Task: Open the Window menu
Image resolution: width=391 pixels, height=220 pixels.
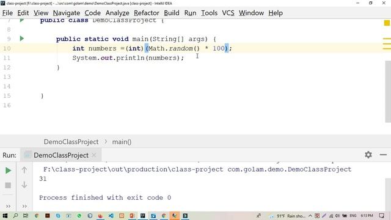Action: (251, 13)
